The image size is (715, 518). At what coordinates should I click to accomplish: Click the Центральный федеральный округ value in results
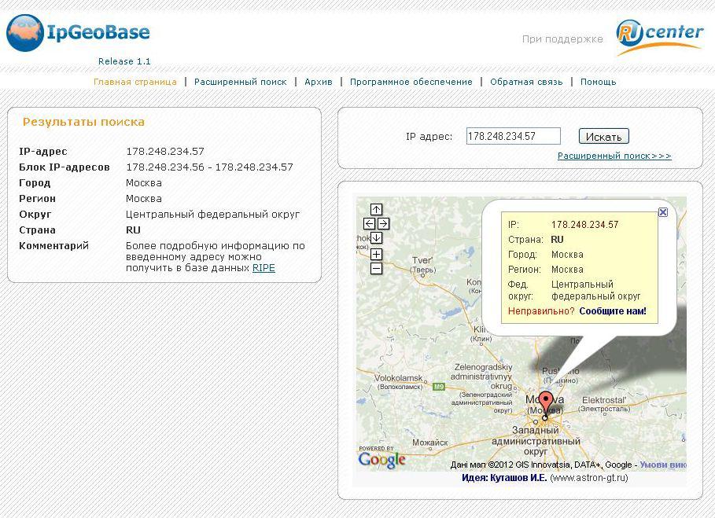(x=212, y=215)
